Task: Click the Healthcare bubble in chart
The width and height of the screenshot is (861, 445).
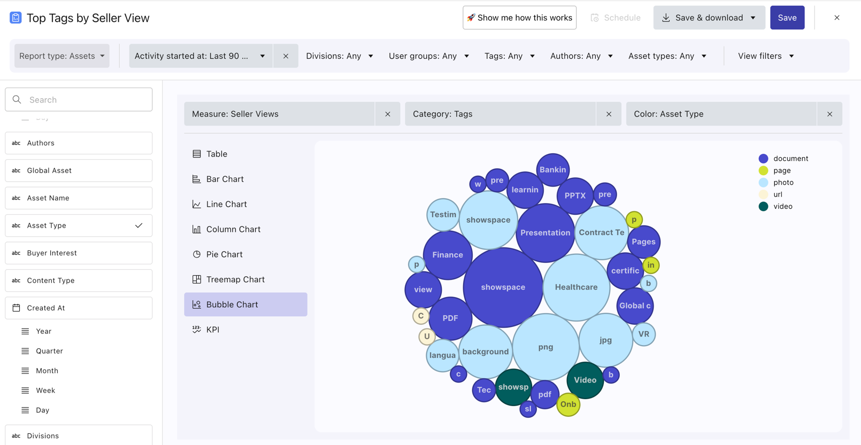Action: click(576, 287)
